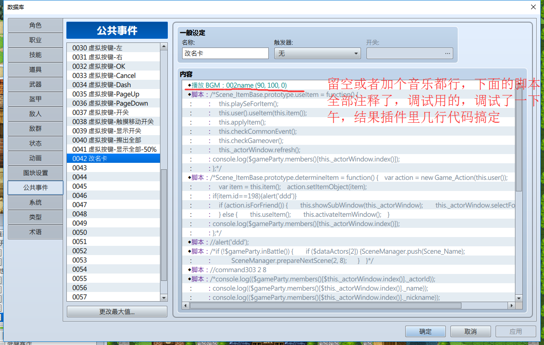Viewport: 544px width, 345px height.
Task: Select script line /*if (!$gameParty.inBattle())
Action: pyautogui.click(x=349, y=251)
